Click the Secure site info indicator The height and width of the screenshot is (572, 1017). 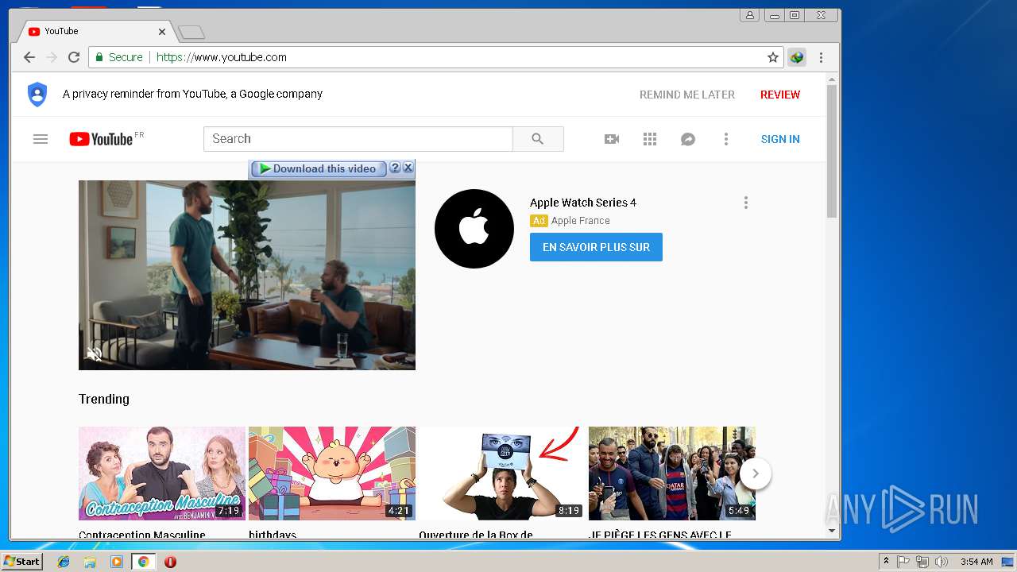119,57
